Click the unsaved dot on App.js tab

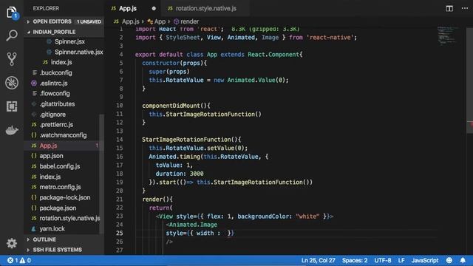click(154, 8)
